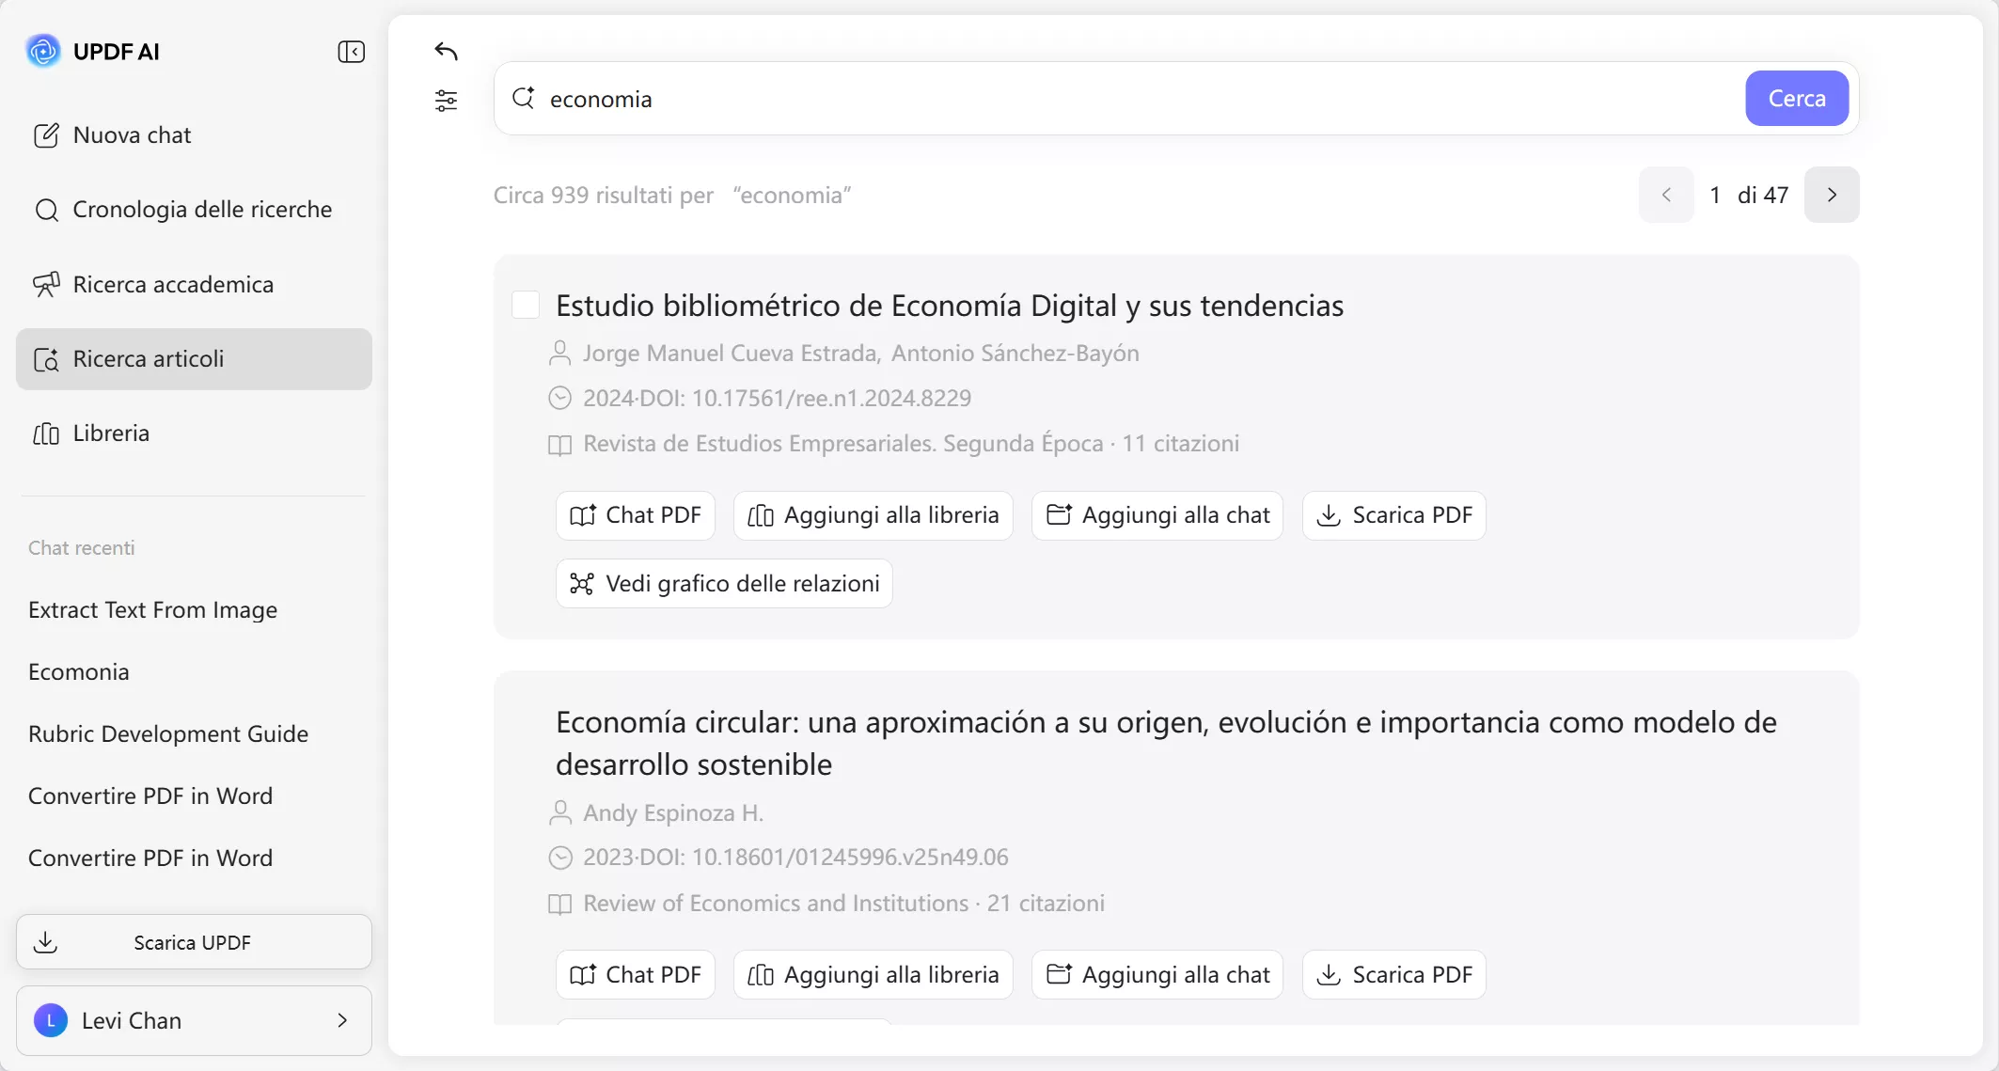The height and width of the screenshot is (1071, 1999).
Task: Collapse the sidebar with the chevron button
Action: [350, 52]
